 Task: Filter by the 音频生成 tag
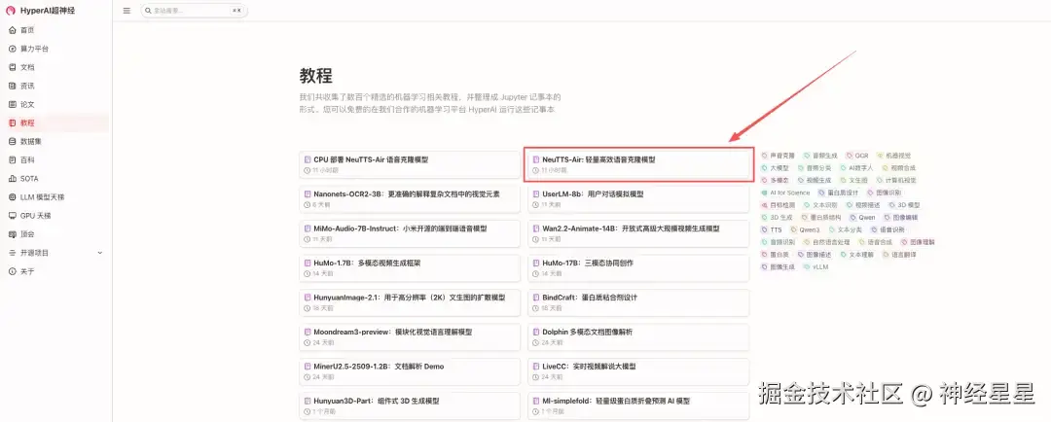click(820, 156)
